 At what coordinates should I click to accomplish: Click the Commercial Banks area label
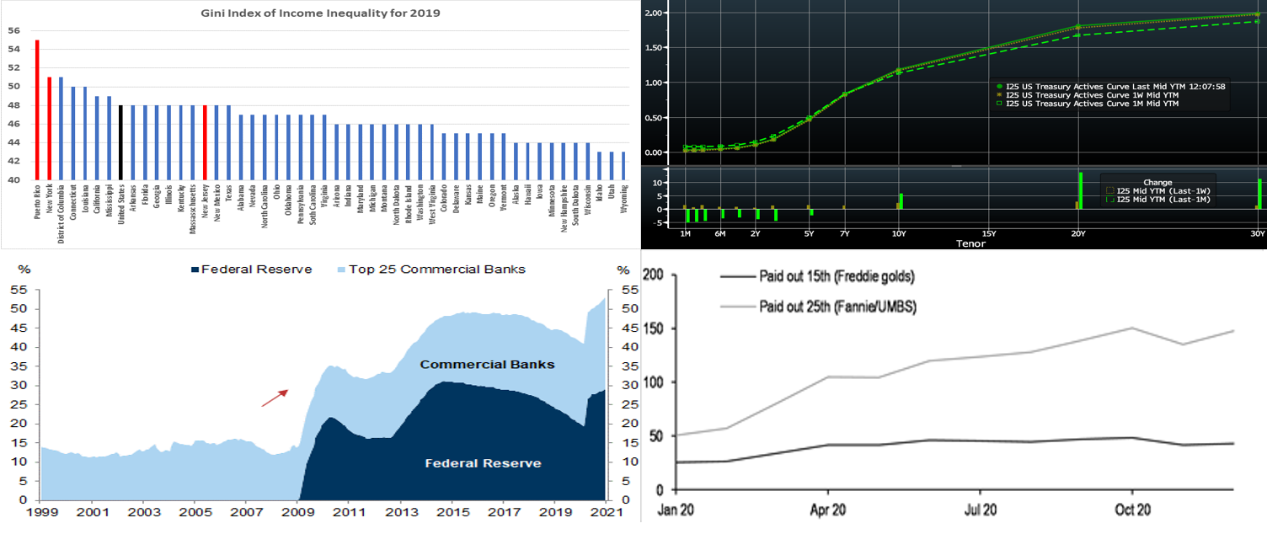[488, 365]
